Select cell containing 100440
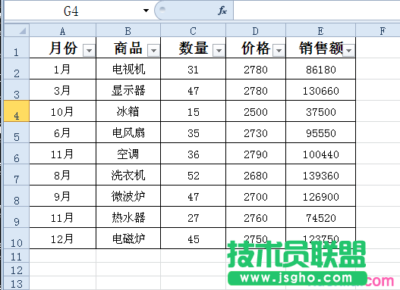 [320, 154]
